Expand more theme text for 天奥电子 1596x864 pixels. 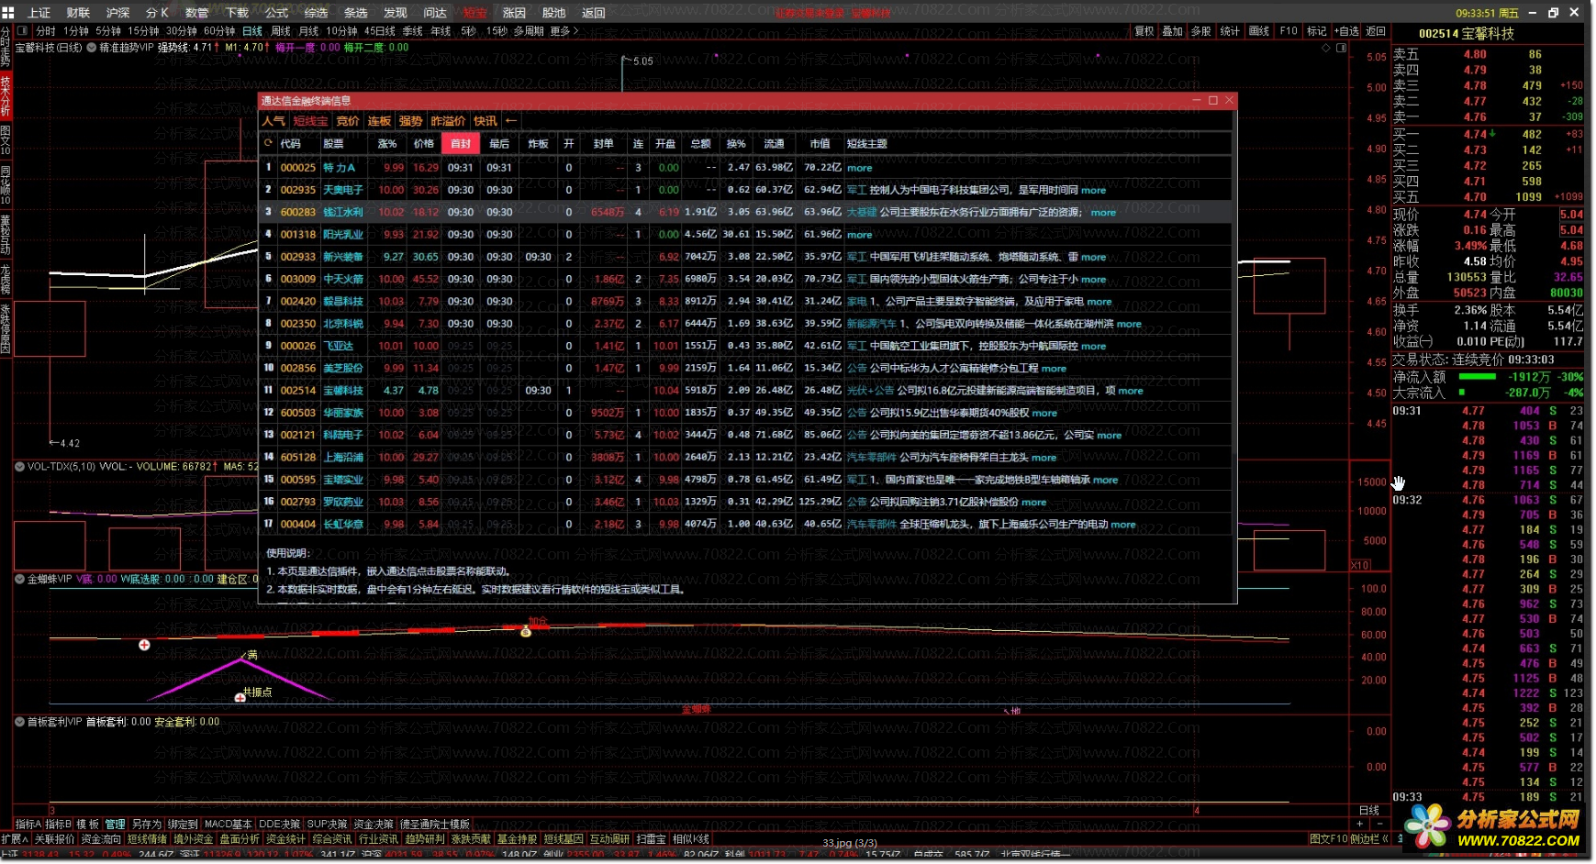coord(1093,191)
